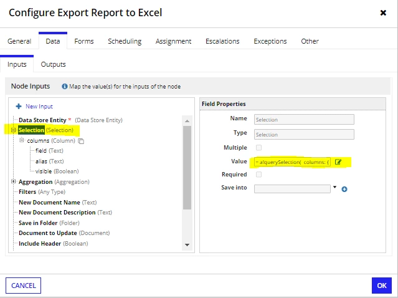Click the blue plus icon next to Save into

tap(344, 190)
